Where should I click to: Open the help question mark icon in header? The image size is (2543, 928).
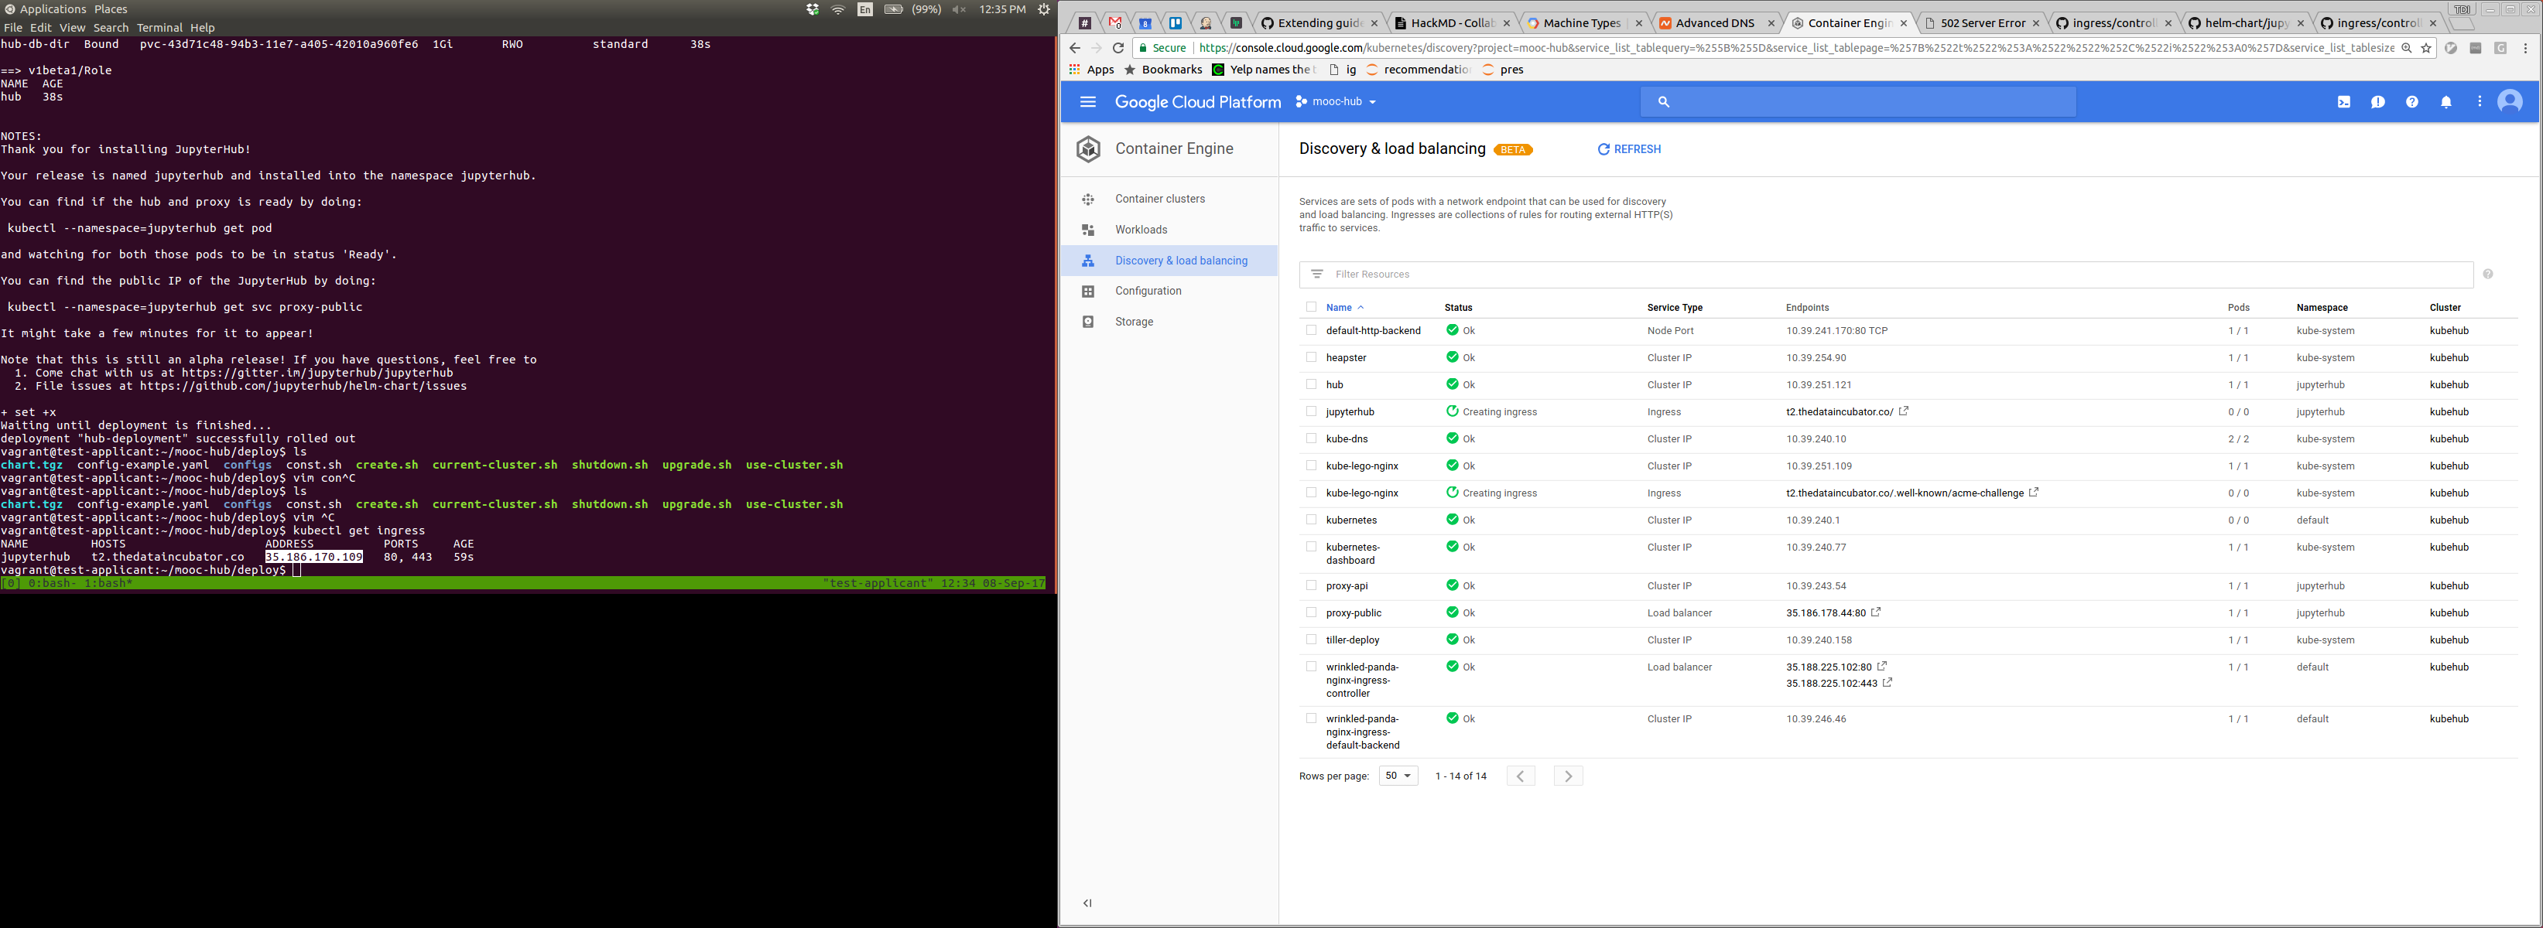(2411, 101)
